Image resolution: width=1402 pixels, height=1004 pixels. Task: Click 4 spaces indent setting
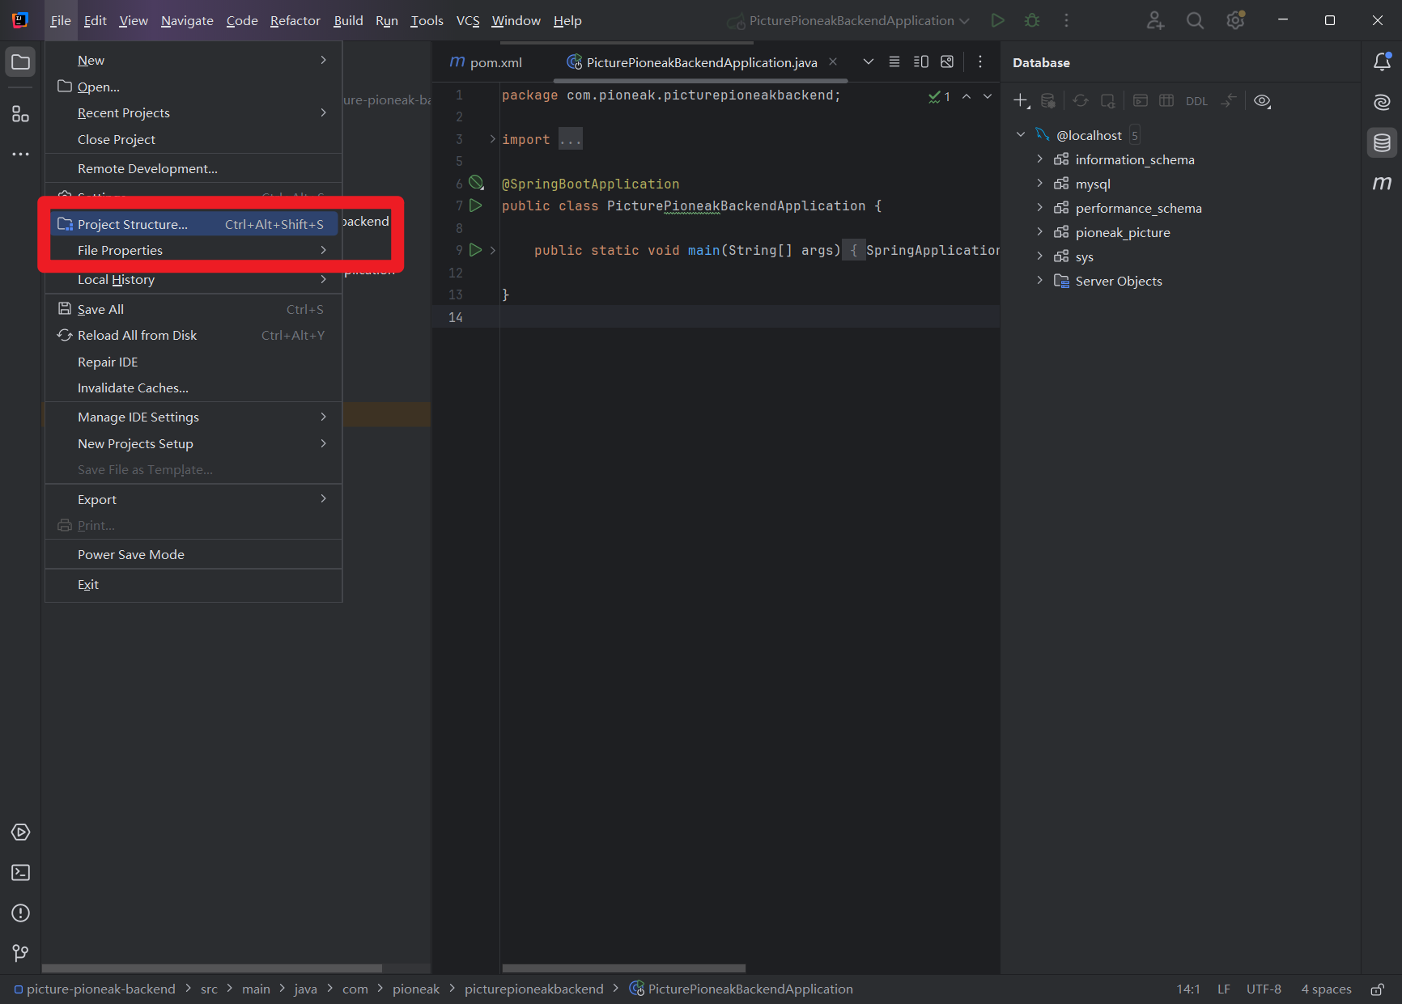1326,989
